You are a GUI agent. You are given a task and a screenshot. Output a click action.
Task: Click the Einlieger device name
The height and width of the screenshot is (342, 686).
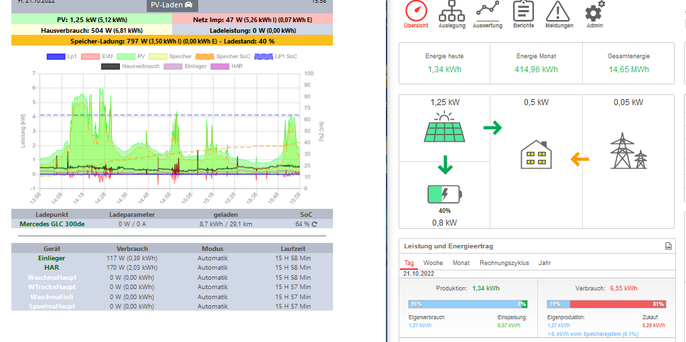tap(52, 258)
